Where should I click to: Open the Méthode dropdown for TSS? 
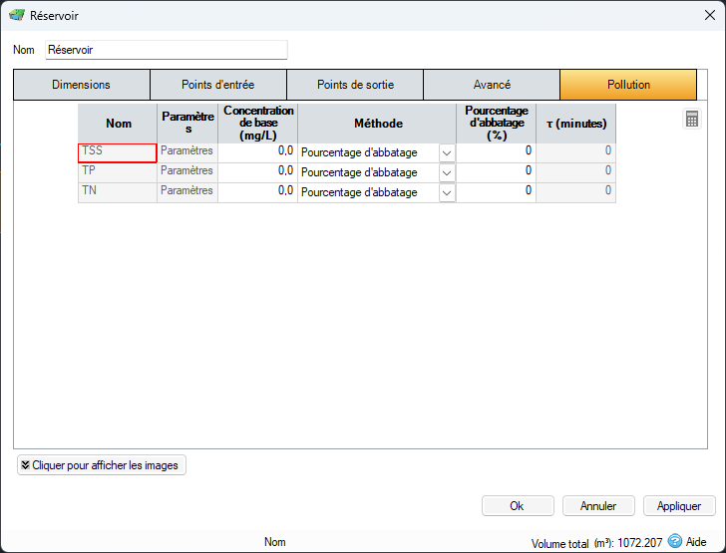pos(447,153)
